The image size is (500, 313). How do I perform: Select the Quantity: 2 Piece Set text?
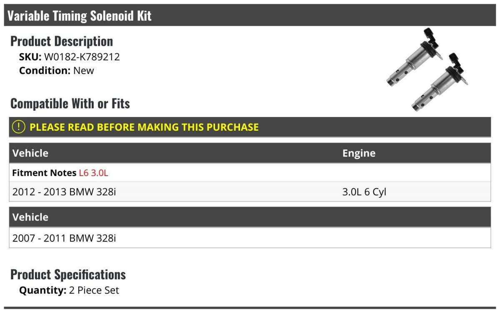coord(69,290)
